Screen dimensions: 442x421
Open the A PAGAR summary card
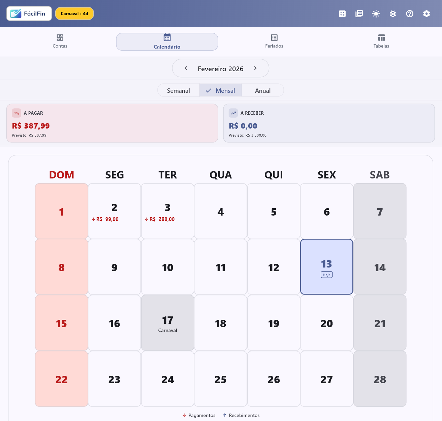coord(112,123)
